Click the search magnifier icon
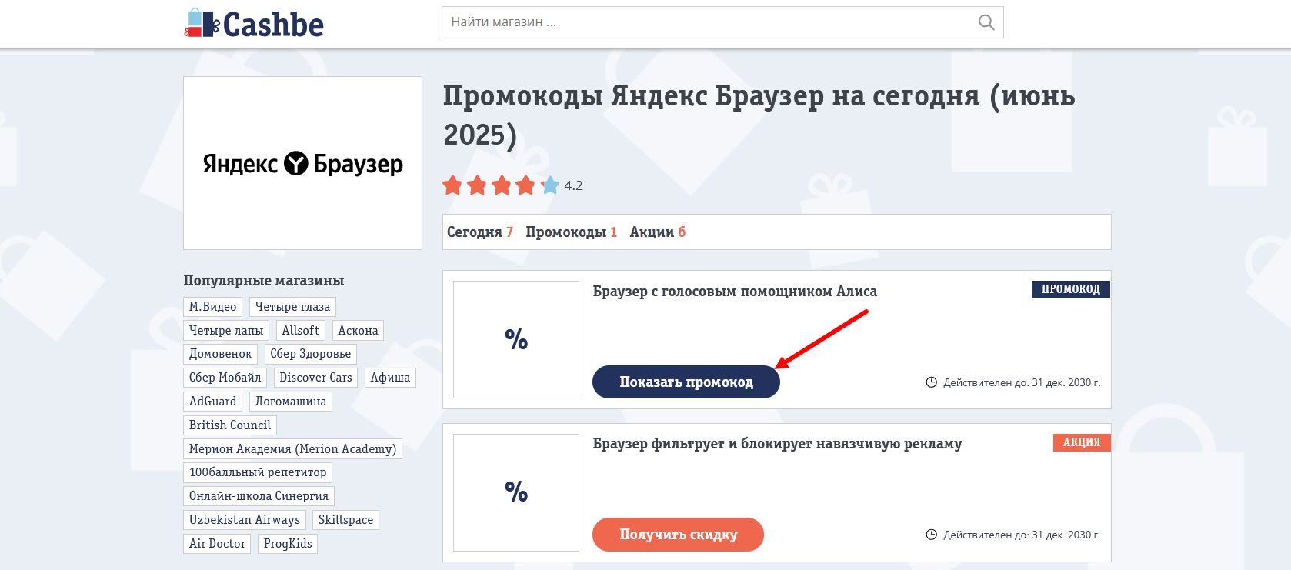Viewport: 1291px width, 570px height. (x=986, y=22)
